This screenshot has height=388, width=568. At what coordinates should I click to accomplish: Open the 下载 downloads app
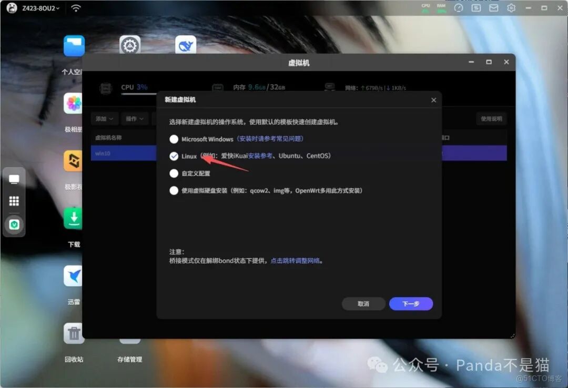[x=73, y=218]
